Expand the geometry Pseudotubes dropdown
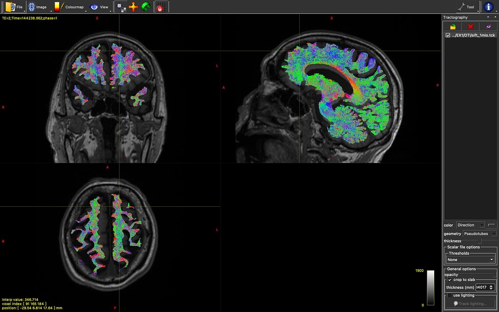Screen dimensions: 499x312 (480, 234)
